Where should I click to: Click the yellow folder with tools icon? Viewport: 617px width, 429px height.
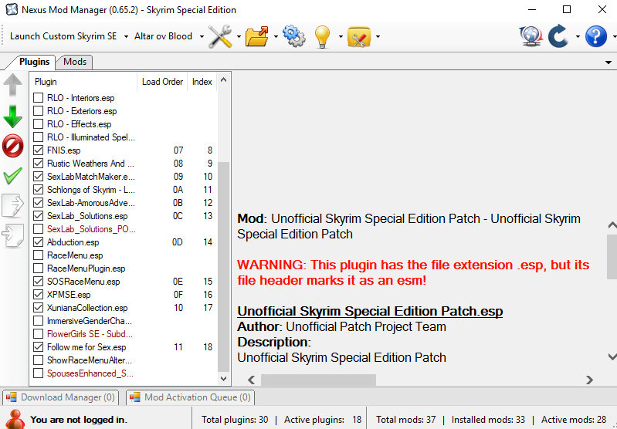(x=359, y=37)
